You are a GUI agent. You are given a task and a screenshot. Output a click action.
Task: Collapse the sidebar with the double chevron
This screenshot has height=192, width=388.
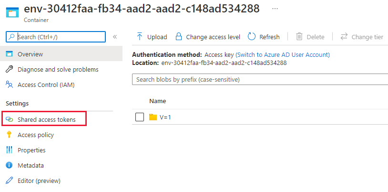coord(115,37)
